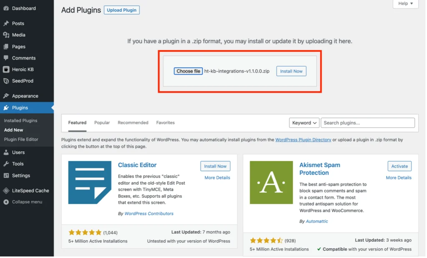Click the Classic Editor title link
Image resolution: width=427 pixels, height=258 pixels.
pyautogui.click(x=137, y=165)
